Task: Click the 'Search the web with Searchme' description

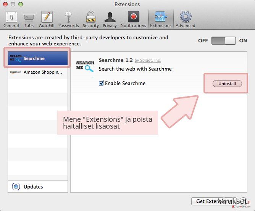Action: pyautogui.click(x=135, y=69)
